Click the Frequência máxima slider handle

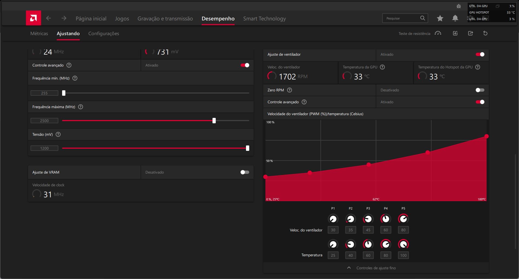pyautogui.click(x=214, y=121)
